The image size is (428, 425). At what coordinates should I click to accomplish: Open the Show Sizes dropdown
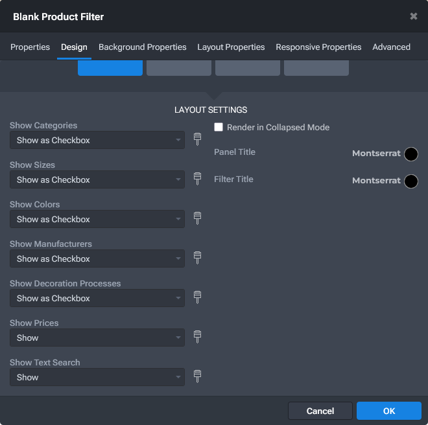click(97, 179)
